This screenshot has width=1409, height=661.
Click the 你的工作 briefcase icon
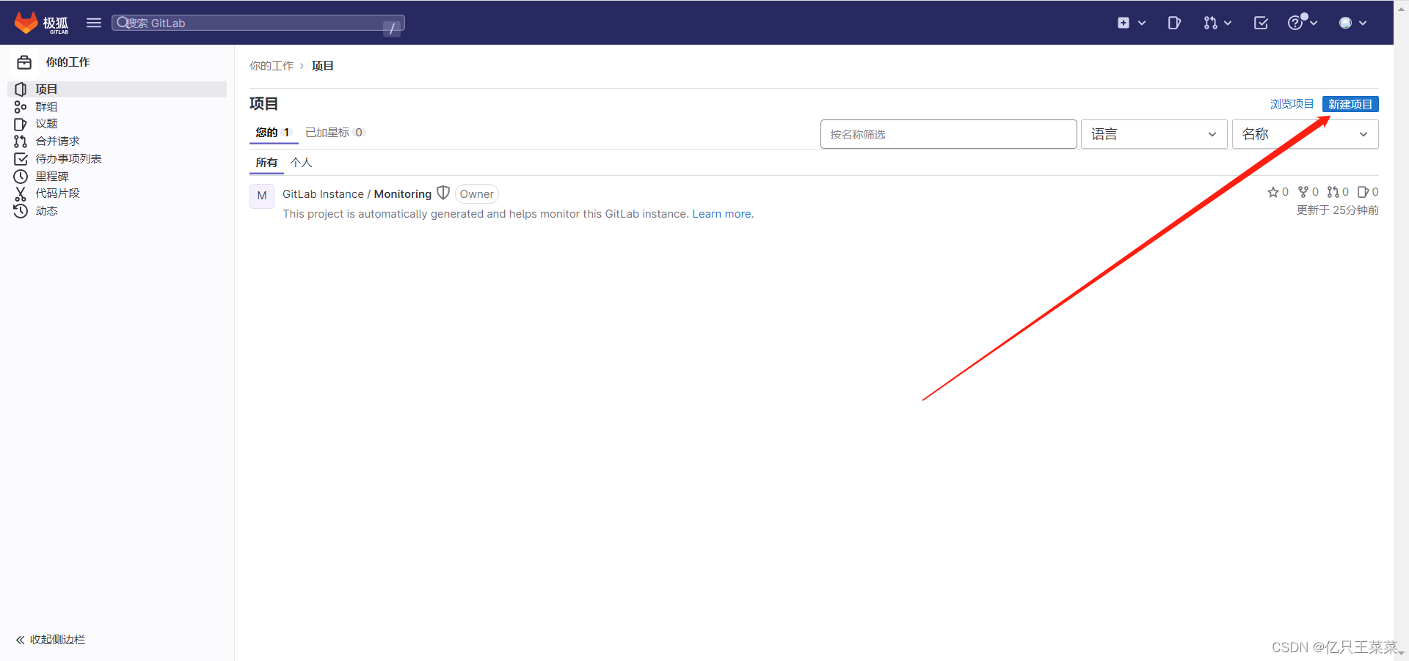pos(24,62)
